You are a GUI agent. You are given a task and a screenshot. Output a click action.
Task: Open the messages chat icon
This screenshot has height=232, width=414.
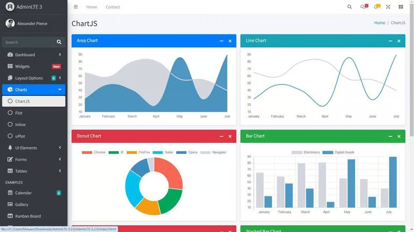(x=363, y=7)
